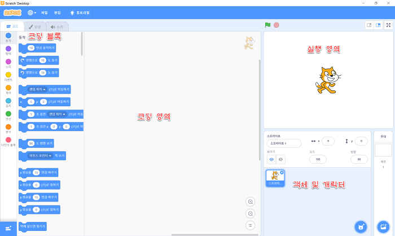The image size is (395, 236).
Task: Switch to the 소리 sounds tab
Action: pyautogui.click(x=57, y=27)
